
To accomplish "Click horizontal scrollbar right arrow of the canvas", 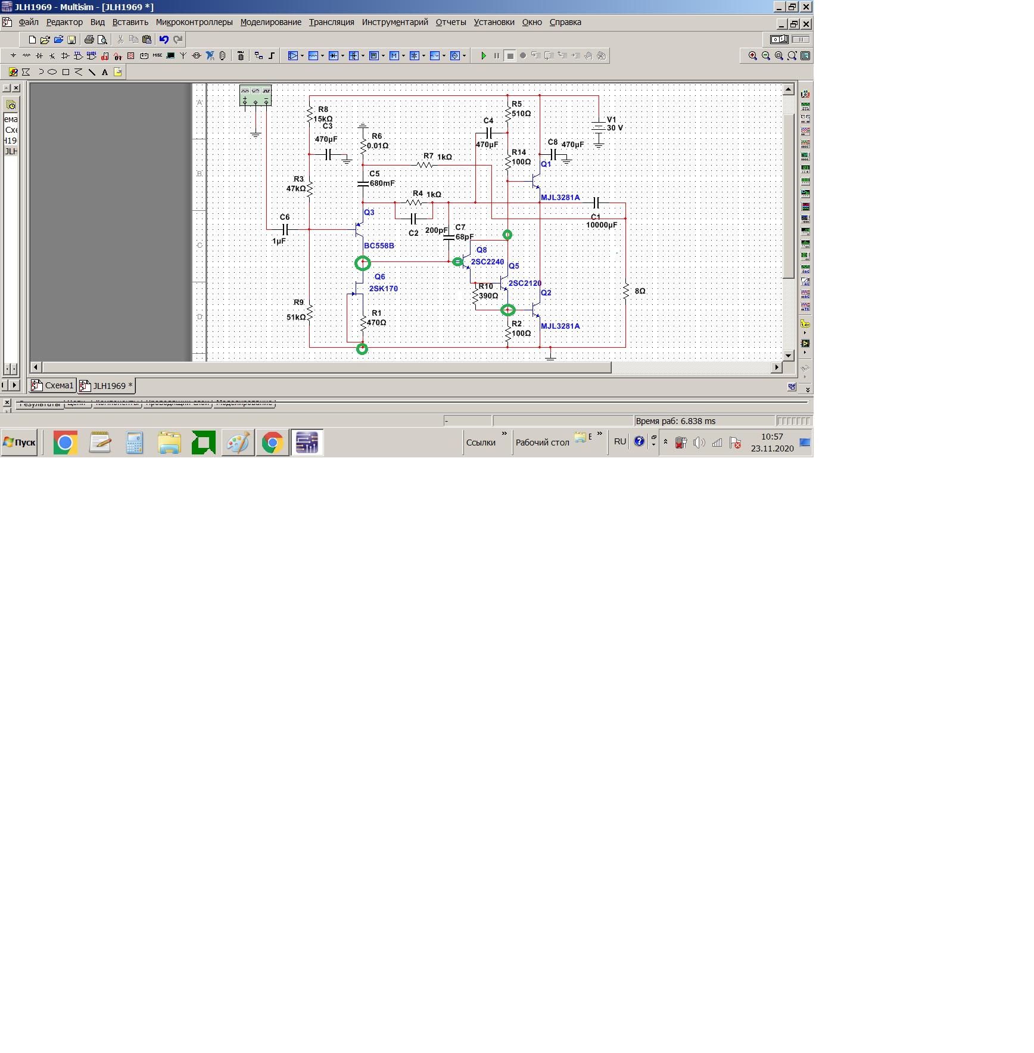I will click(776, 367).
